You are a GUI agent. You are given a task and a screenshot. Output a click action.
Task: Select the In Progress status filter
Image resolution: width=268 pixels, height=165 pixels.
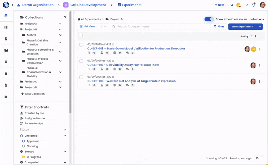(31, 157)
